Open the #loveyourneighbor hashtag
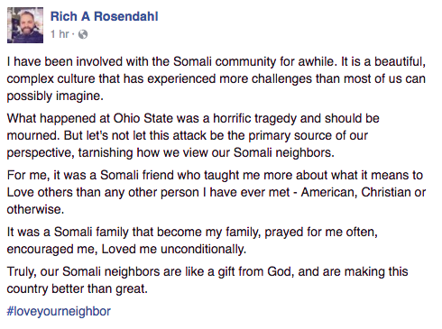Viewport: 442px width, 329px height. (59, 311)
